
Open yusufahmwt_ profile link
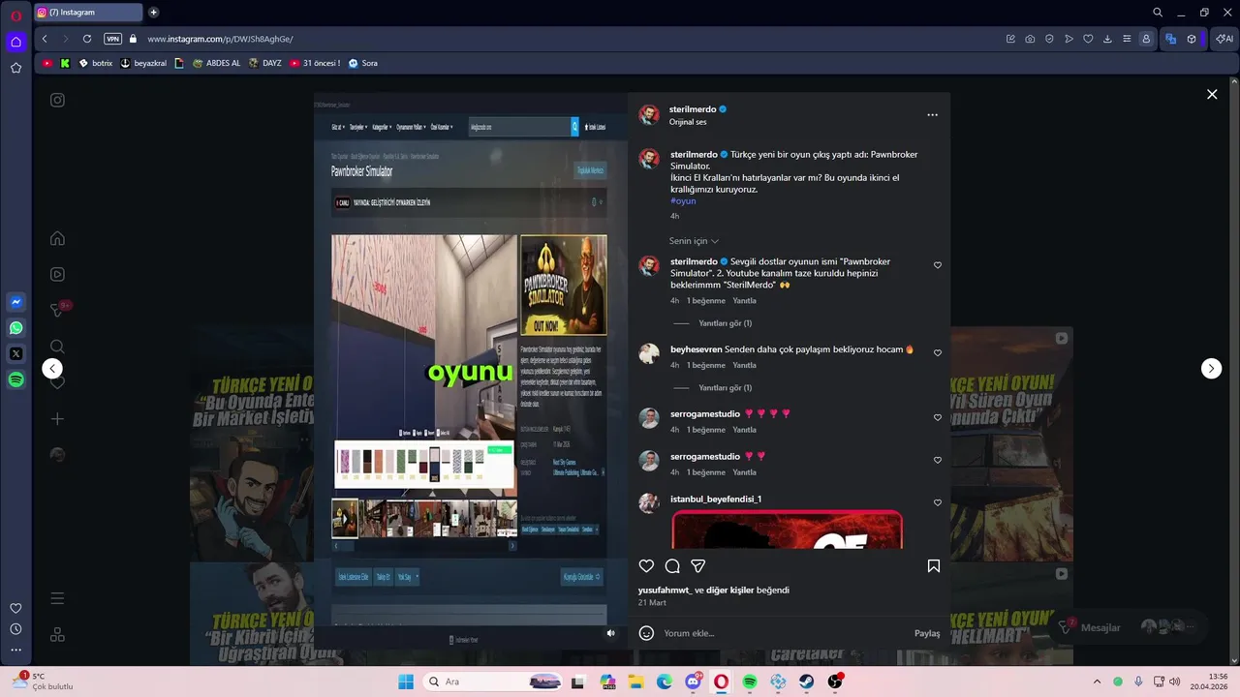(665, 590)
